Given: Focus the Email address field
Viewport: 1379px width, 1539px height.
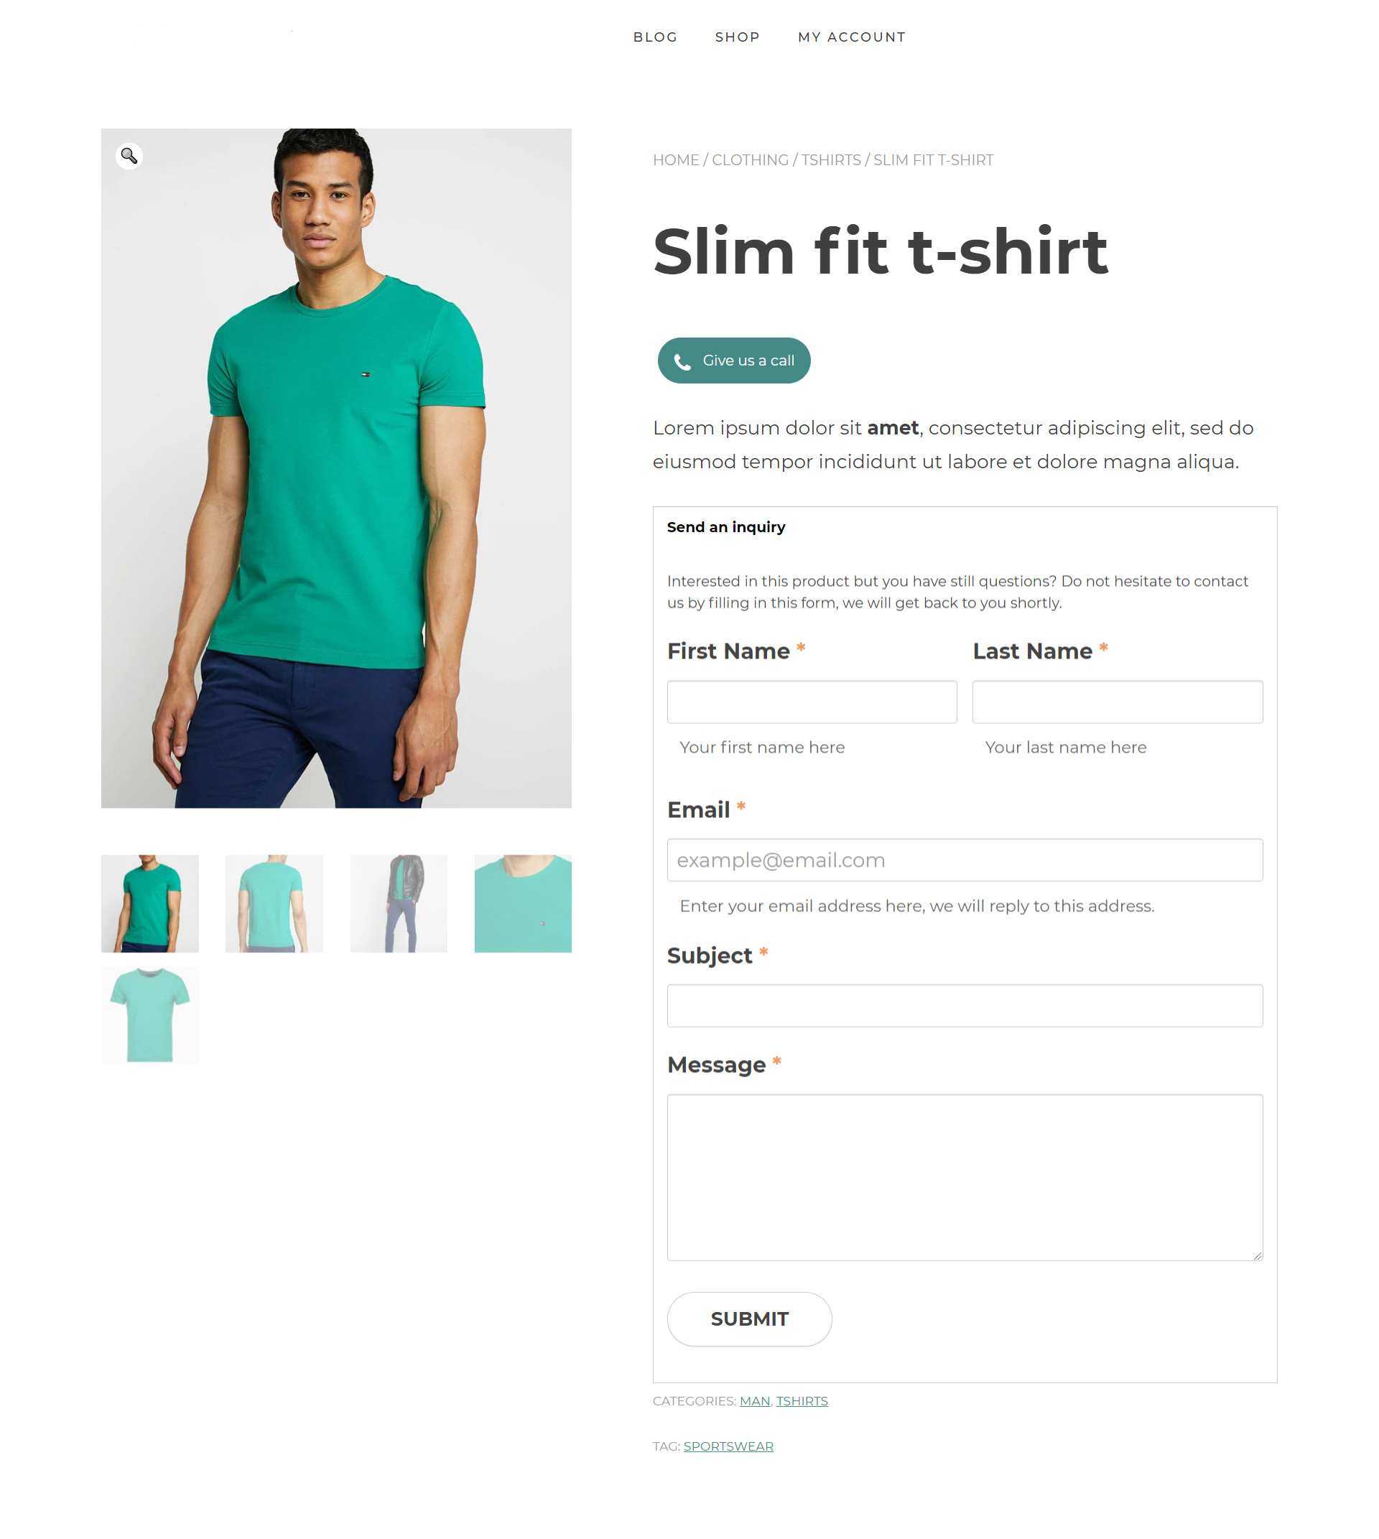Looking at the screenshot, I should [x=965, y=860].
